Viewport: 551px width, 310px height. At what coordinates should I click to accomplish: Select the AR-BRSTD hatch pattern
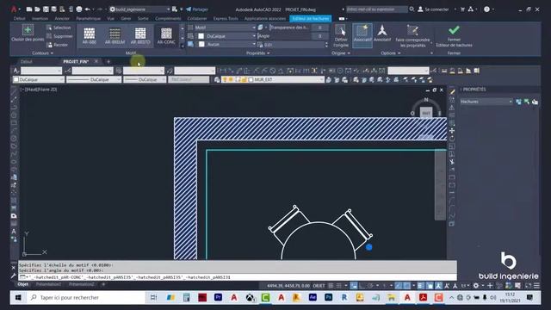click(140, 35)
